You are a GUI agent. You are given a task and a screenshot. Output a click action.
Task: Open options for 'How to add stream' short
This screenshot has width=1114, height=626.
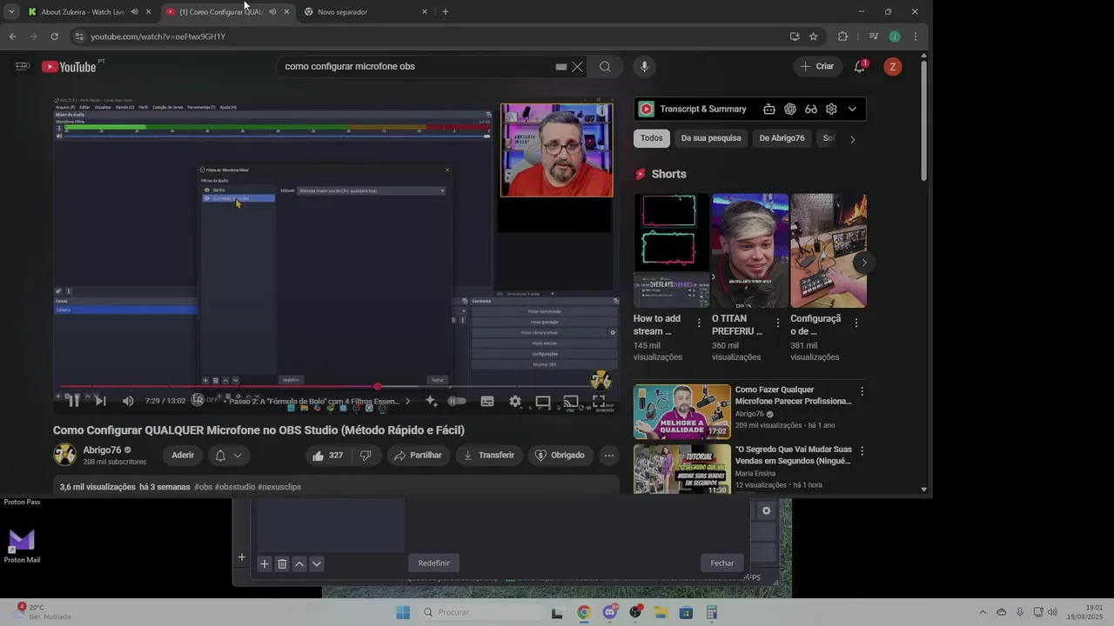[x=699, y=323]
